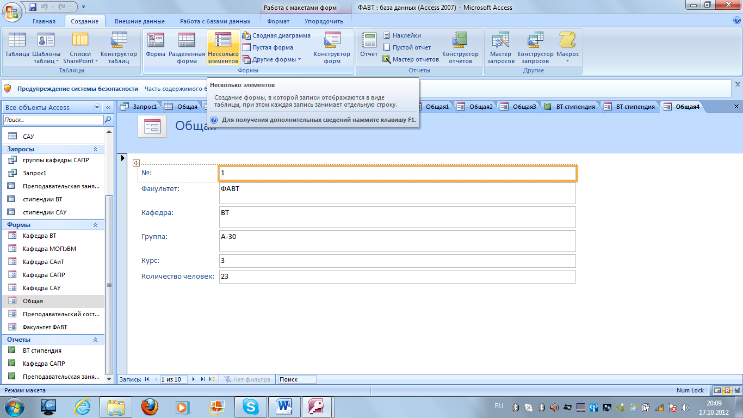Open Конструктор таблиц table designer
This screenshot has width=743, height=418.
(119, 48)
